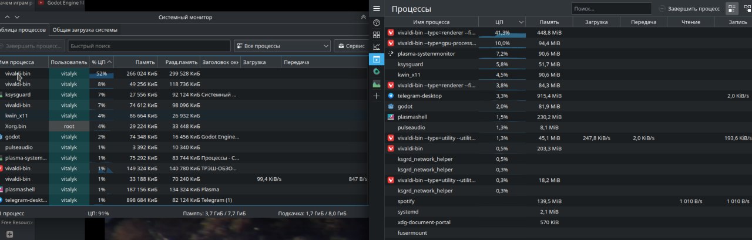
Task: Switch to Общая загрузка системы tab
Action: [x=85, y=29]
